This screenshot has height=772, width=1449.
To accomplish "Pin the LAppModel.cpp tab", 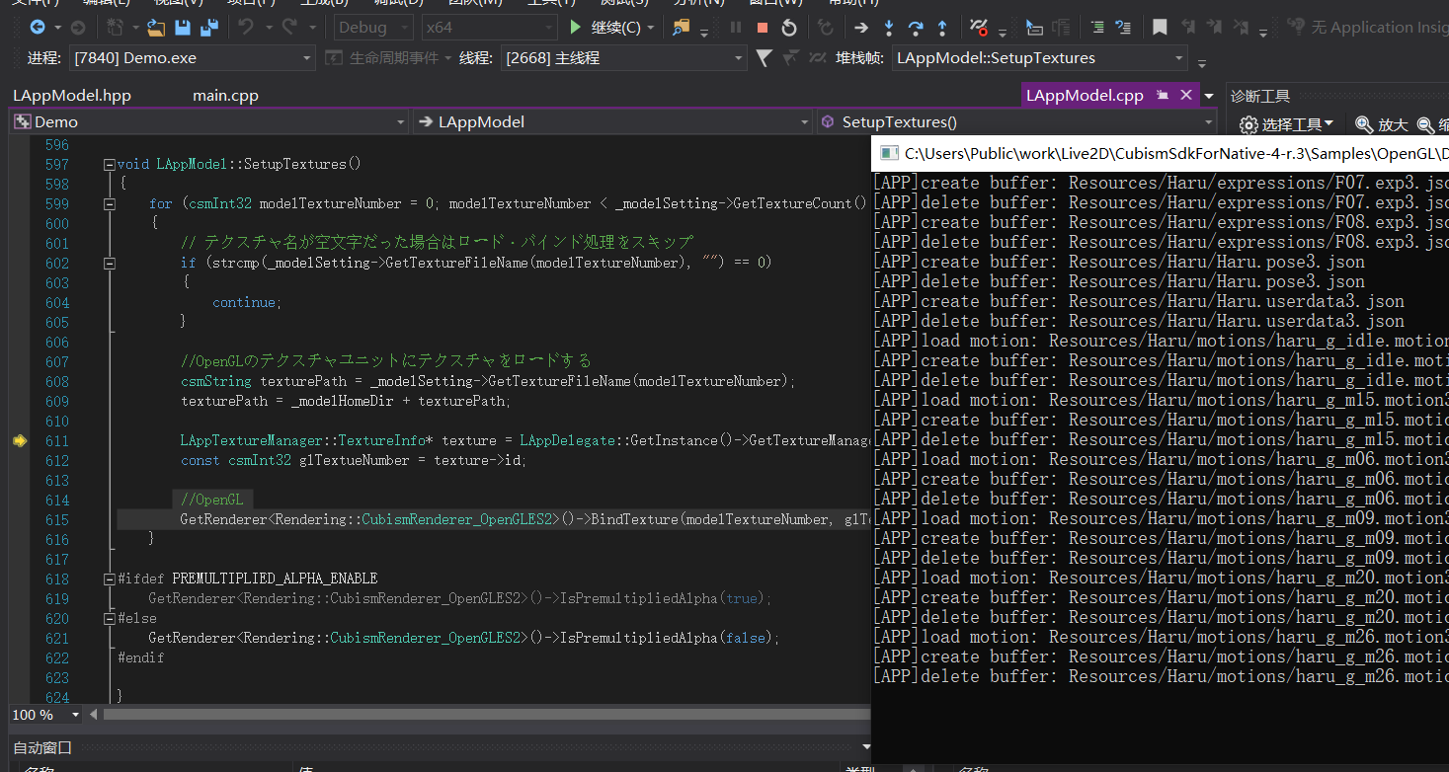I will pyautogui.click(x=1163, y=95).
